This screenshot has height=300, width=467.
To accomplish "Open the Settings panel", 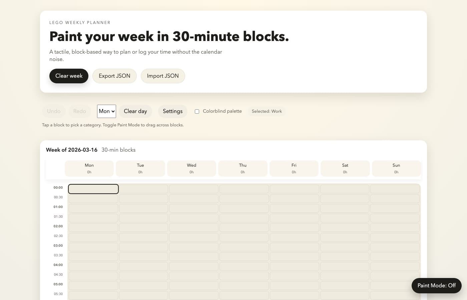I will 172,111.
